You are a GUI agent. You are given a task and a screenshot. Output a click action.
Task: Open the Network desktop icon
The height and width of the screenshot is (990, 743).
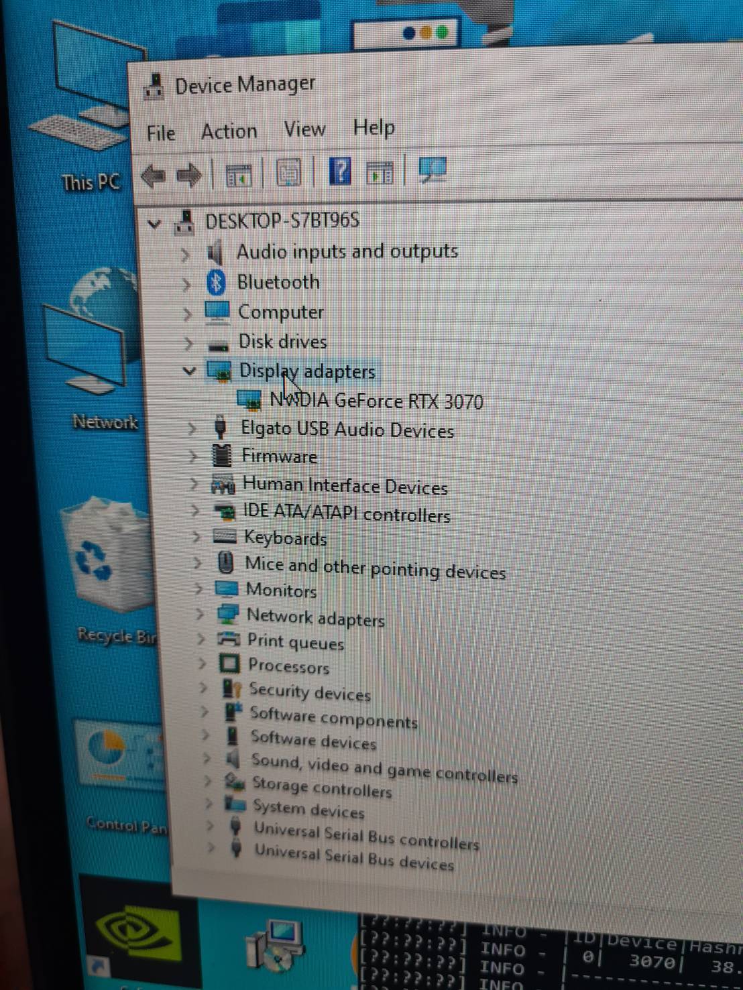[97, 335]
